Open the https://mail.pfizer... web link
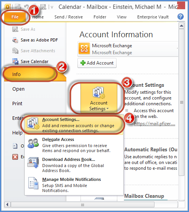Image resolution: width=189 pixels, height=212 pixels. coord(154,124)
